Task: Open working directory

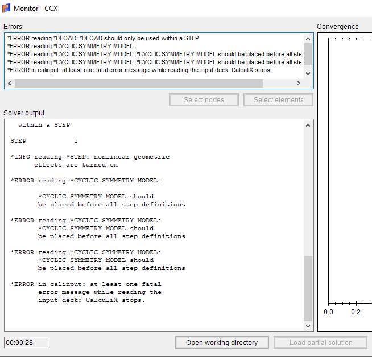Action: tap(222, 343)
